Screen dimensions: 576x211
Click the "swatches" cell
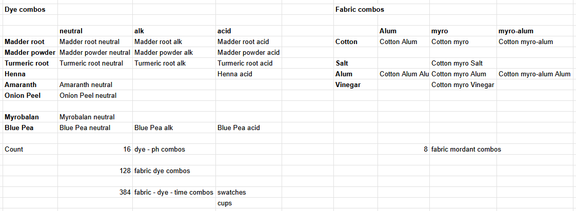231,193
